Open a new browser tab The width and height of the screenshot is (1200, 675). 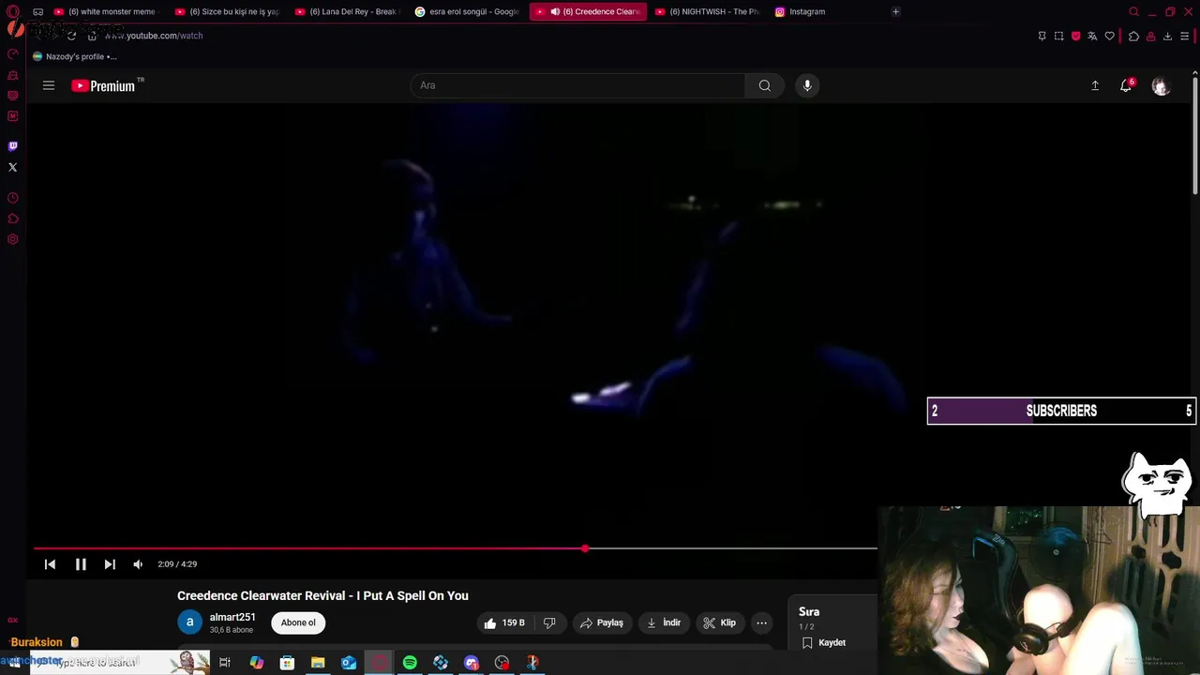click(x=896, y=12)
